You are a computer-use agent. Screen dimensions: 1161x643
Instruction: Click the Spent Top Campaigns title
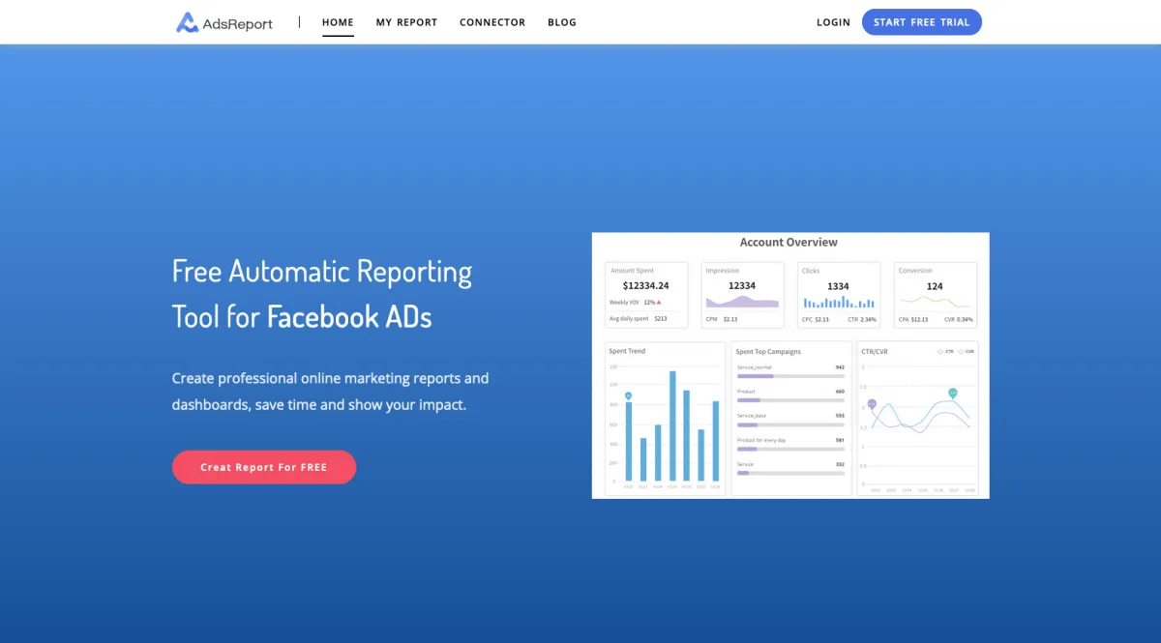point(768,352)
